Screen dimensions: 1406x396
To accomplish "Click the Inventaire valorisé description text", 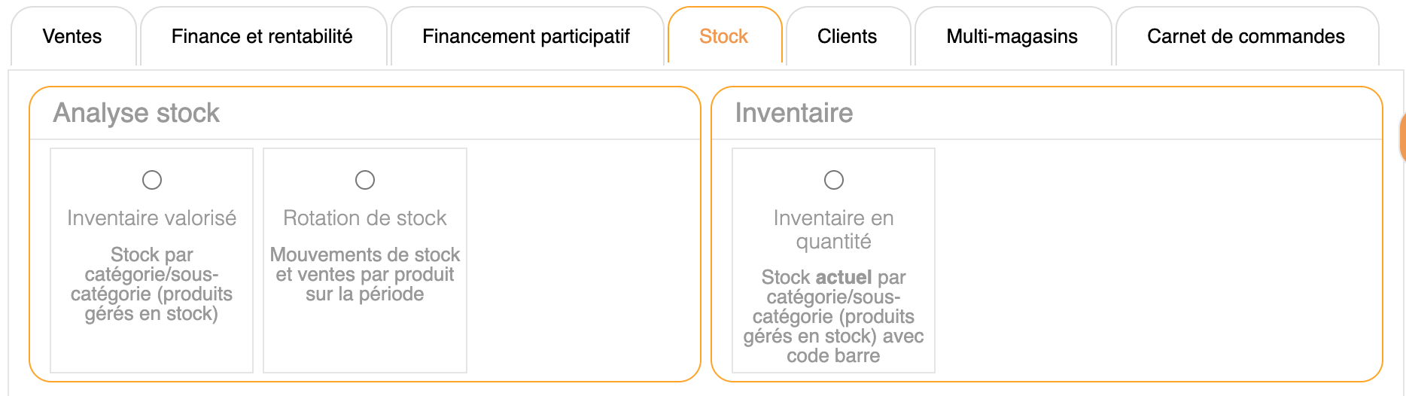I will coord(152,285).
